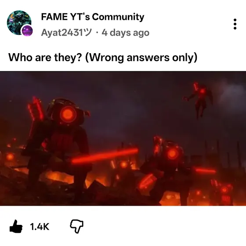The image size is (246, 246).
Task: Like the post with the thumbs-up icon
Action: pos(16,227)
